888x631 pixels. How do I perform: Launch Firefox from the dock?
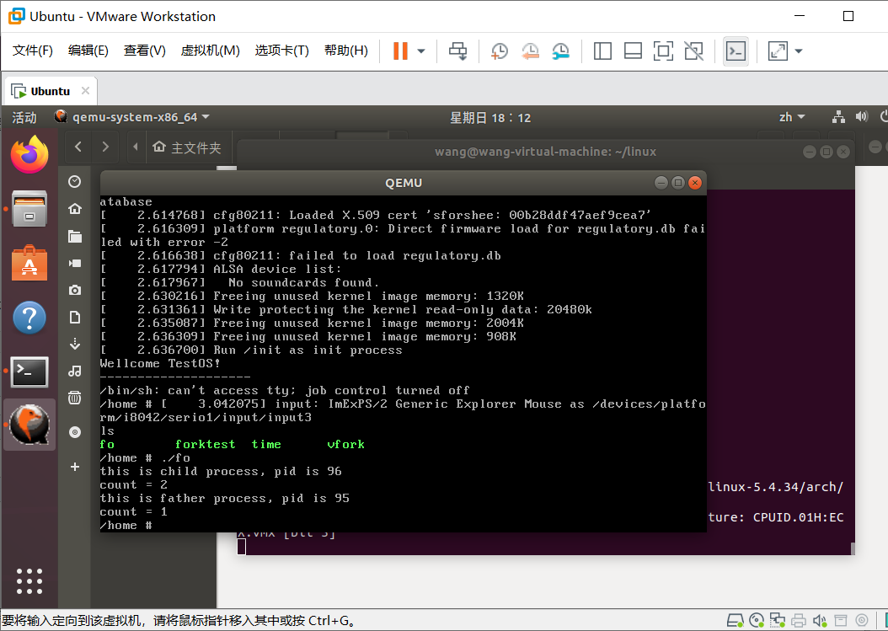click(x=29, y=154)
